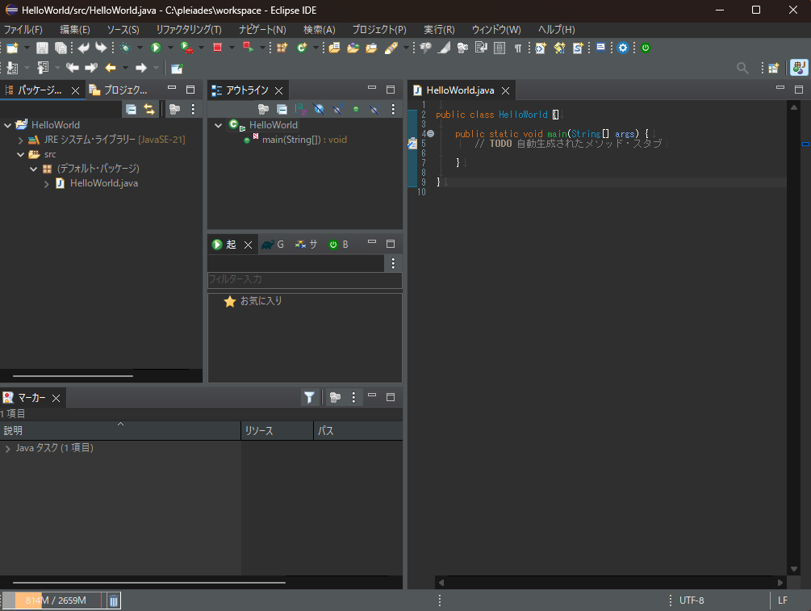Click the New Java Class icon
Screen dimensions: 811x611
point(303,48)
